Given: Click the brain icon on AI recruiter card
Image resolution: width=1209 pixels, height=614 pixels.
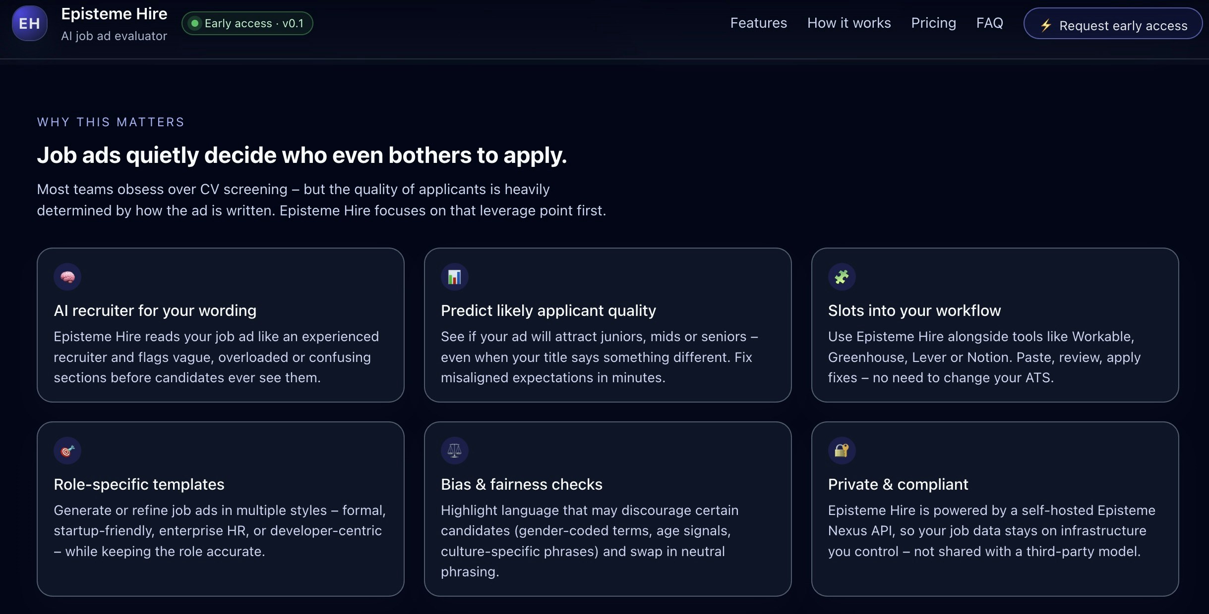Looking at the screenshot, I should click(67, 277).
